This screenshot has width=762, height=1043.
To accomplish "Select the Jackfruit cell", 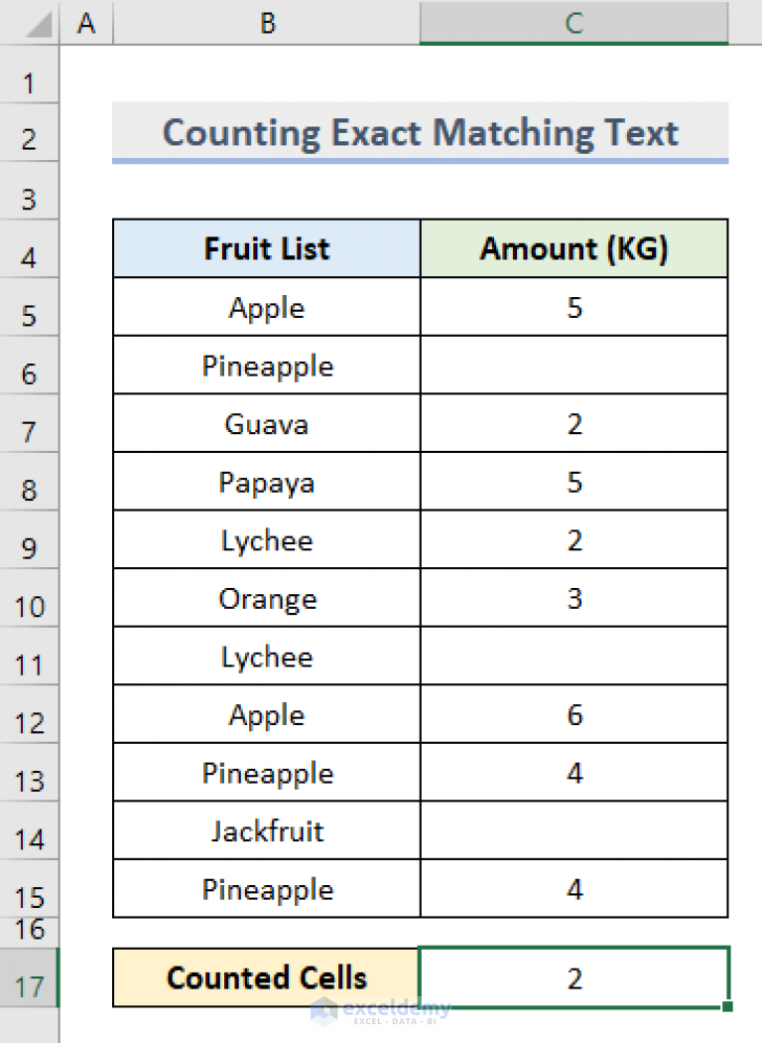I will tap(267, 830).
